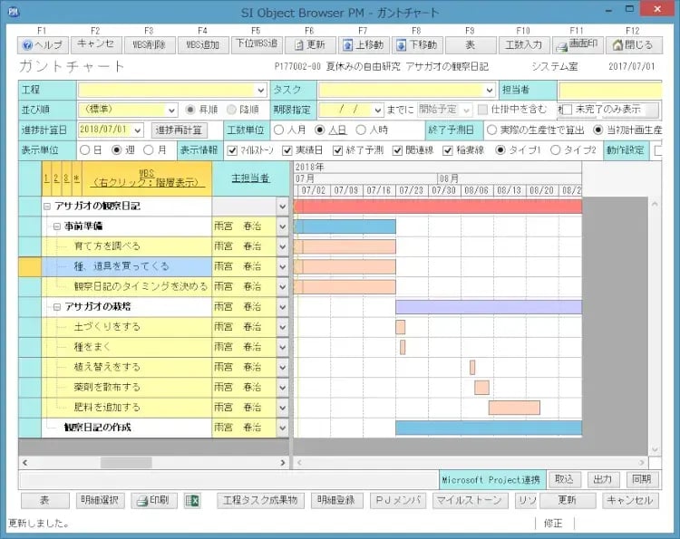Open the 並び順 sort order dropdown
Screen dimensions: 680x539
pos(170,110)
